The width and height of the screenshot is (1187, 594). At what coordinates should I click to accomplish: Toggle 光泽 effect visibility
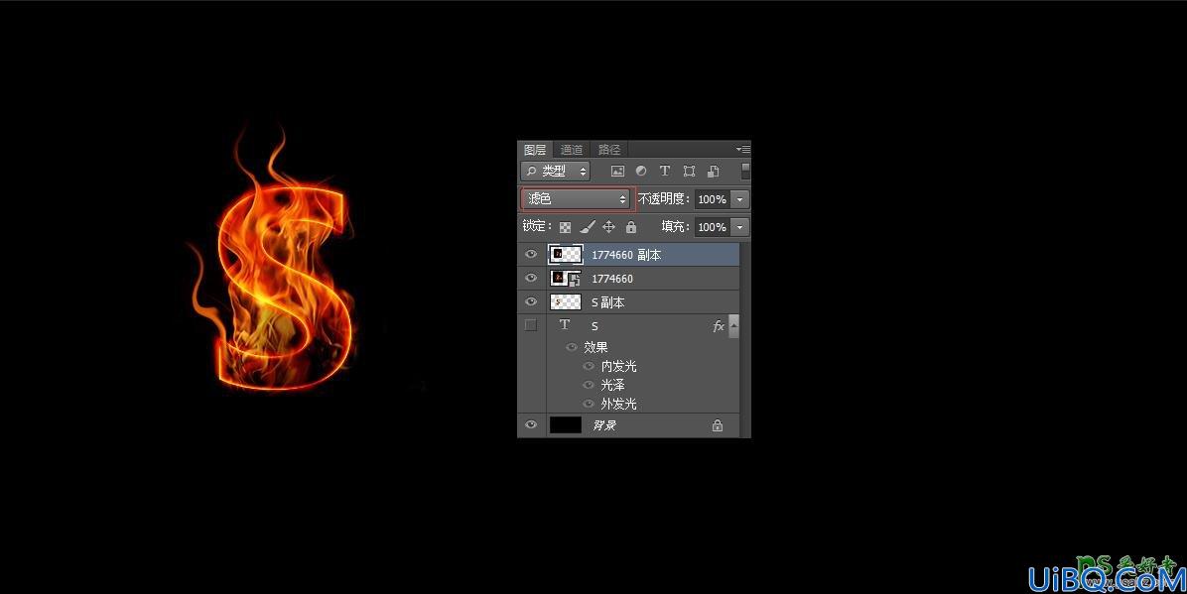click(589, 385)
